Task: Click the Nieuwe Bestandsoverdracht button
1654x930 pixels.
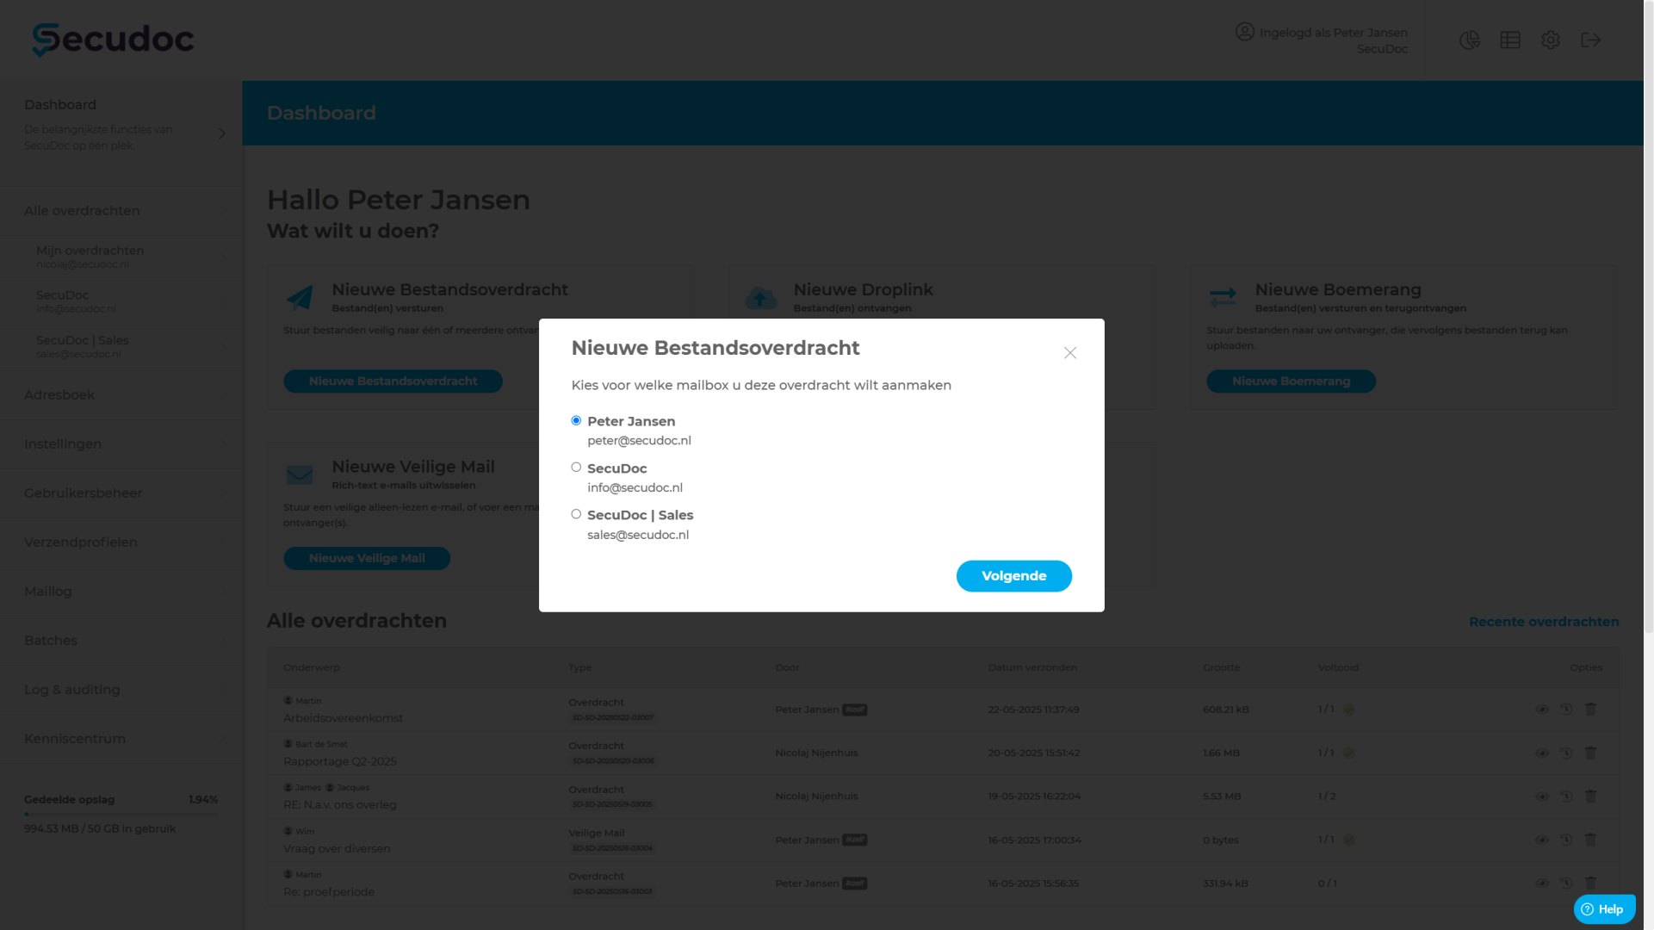Action: click(x=393, y=381)
